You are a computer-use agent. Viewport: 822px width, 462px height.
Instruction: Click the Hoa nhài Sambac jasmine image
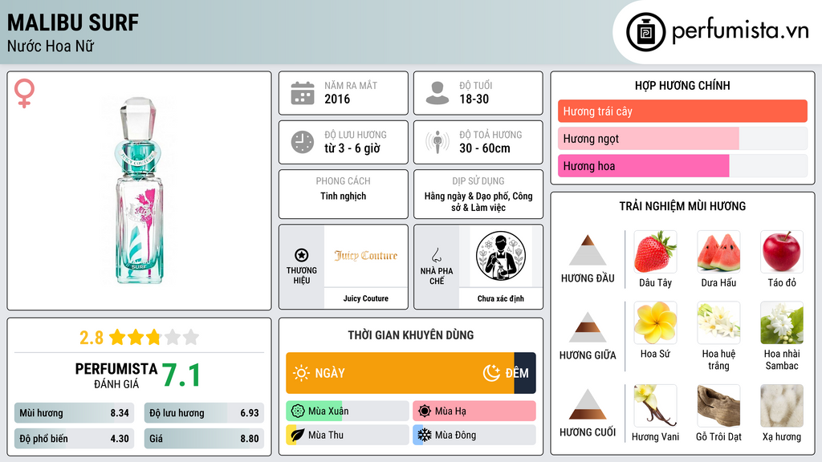pyautogui.click(x=782, y=322)
